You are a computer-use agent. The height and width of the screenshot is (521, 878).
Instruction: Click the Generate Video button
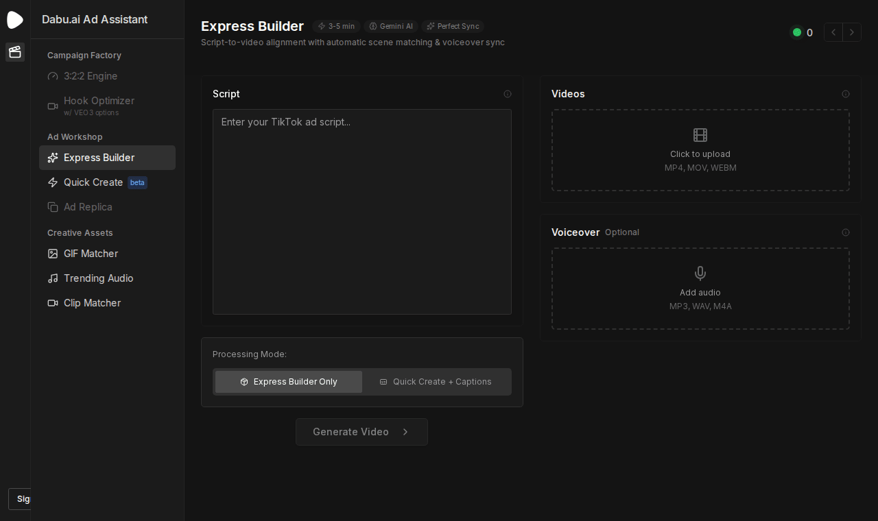tap(361, 432)
